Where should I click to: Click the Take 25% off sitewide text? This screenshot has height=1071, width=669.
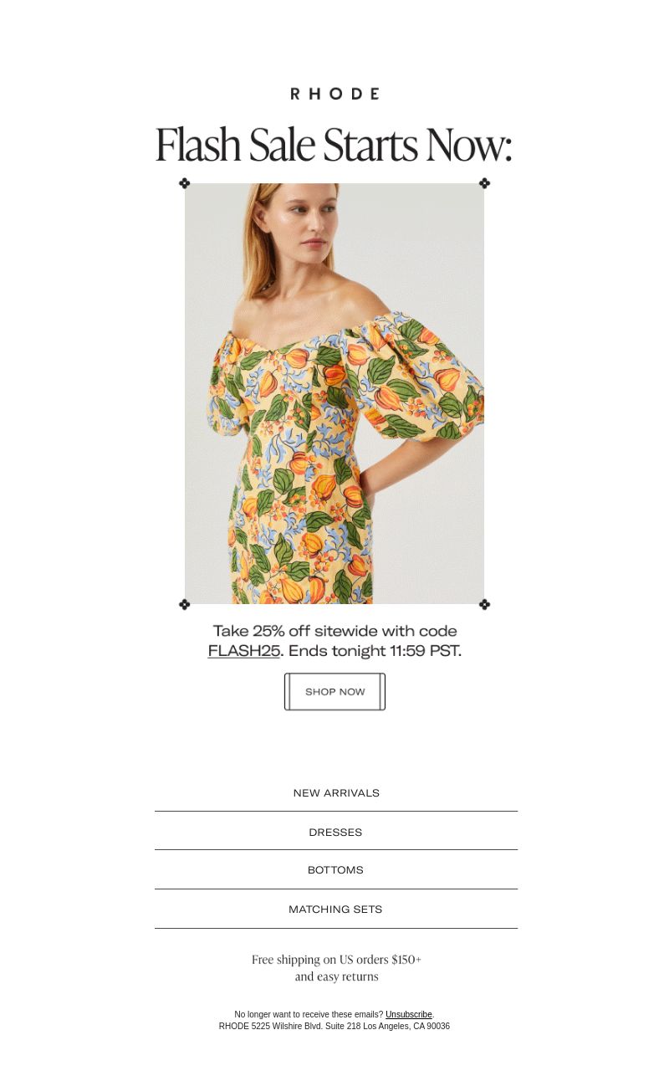(334, 631)
